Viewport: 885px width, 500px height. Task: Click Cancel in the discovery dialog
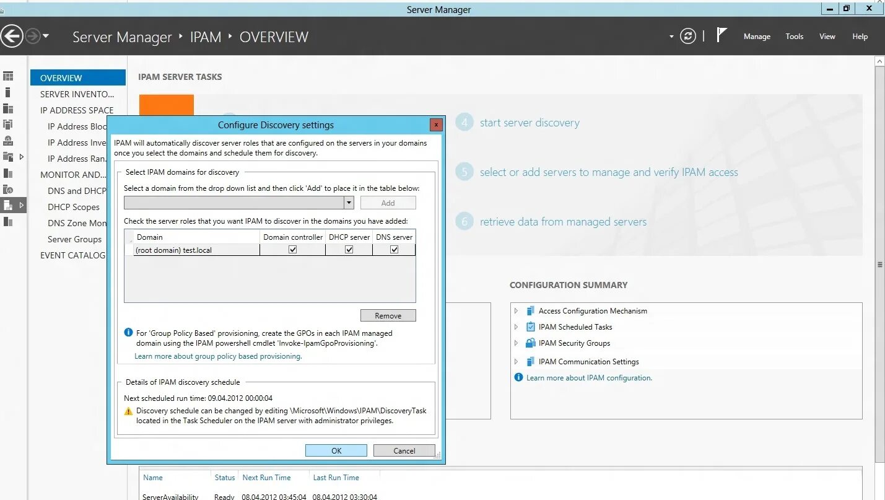click(x=404, y=450)
